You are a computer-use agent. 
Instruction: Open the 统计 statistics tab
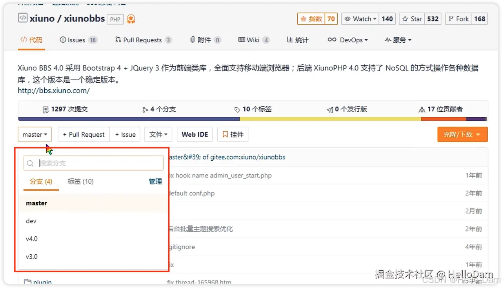(x=298, y=40)
